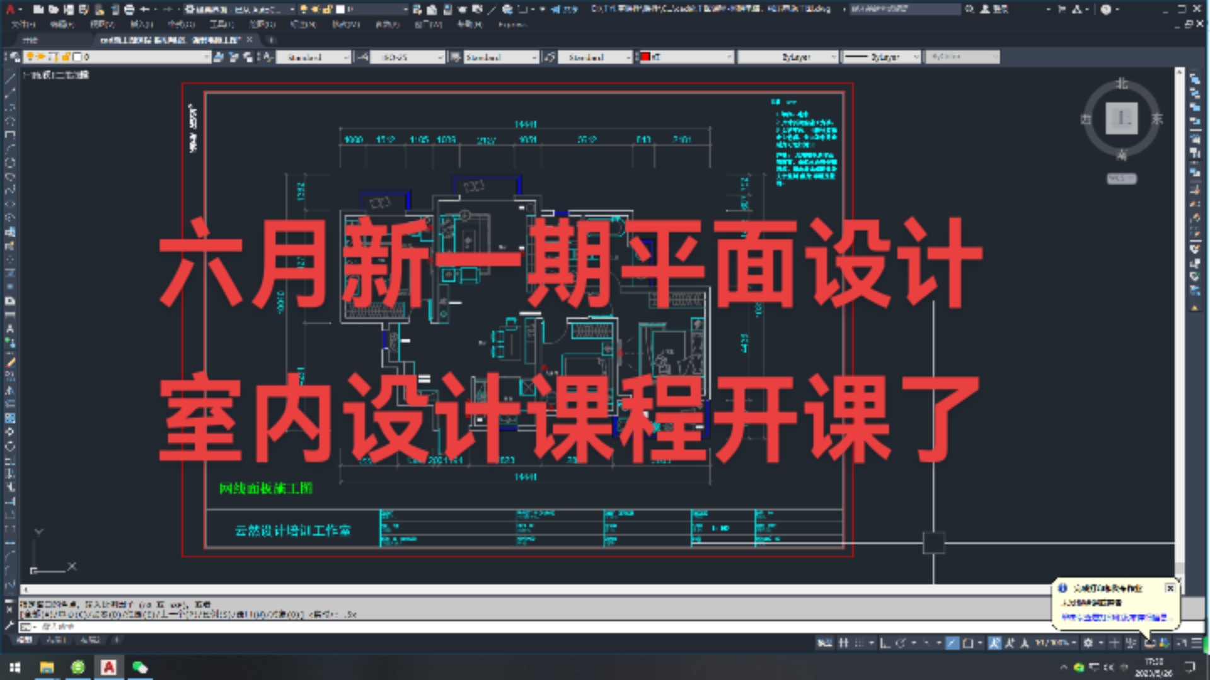Screen dimensions: 1210x680
Task: Click the Undo arrow in the quick access toolbar
Action: (145, 9)
